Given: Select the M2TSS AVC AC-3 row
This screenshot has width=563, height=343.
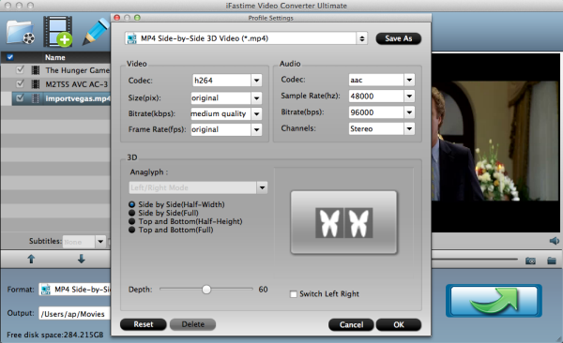Looking at the screenshot, I should 55,84.
